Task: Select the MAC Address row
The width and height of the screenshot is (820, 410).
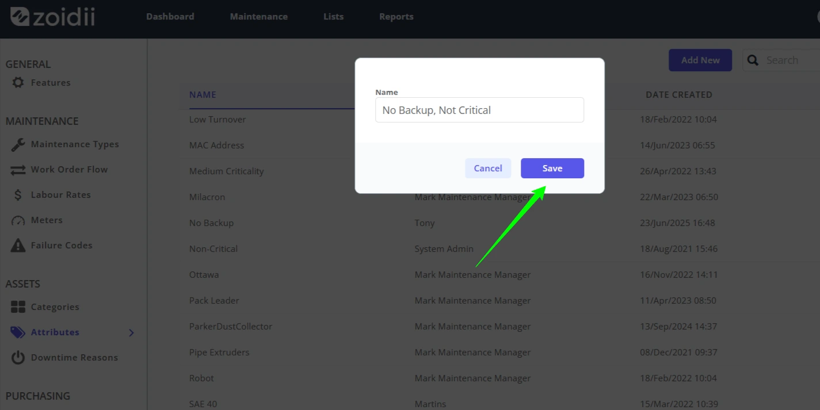Action: [x=499, y=145]
